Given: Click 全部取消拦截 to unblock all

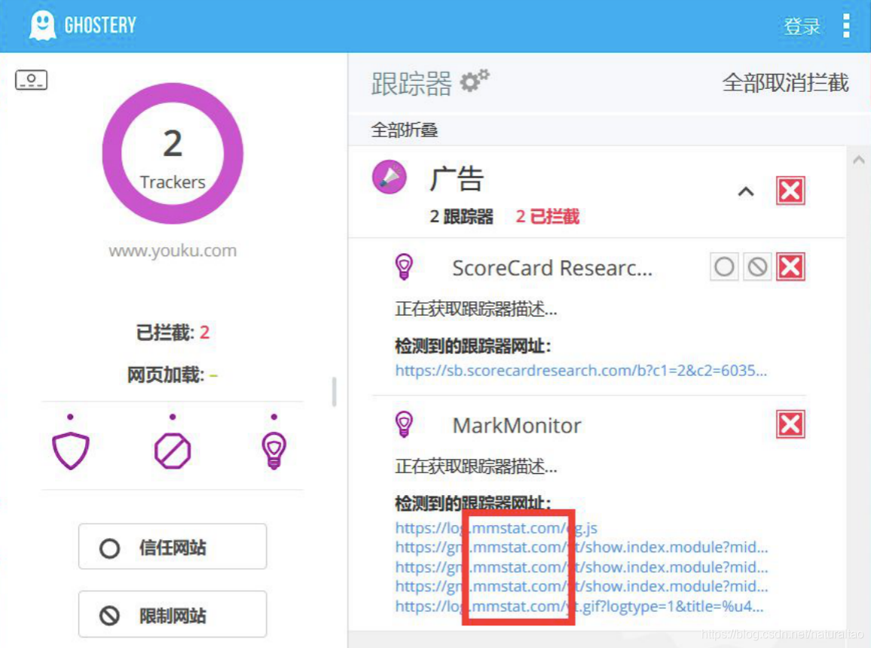Looking at the screenshot, I should pos(785,83).
